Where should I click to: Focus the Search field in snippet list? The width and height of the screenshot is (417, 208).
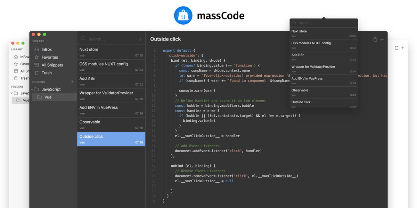[111, 39]
